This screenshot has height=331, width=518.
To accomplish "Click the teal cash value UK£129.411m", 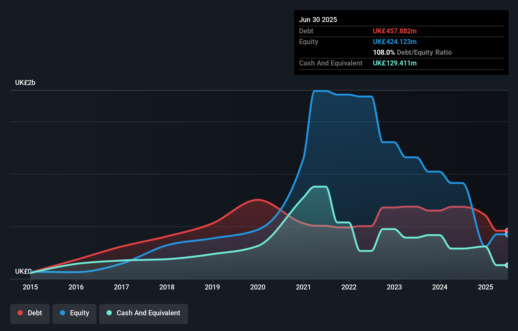I will click(x=394, y=63).
